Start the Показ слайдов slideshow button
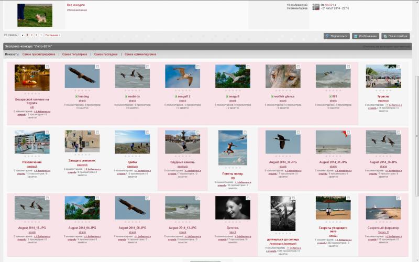The height and width of the screenshot is (262, 419). click(x=396, y=36)
